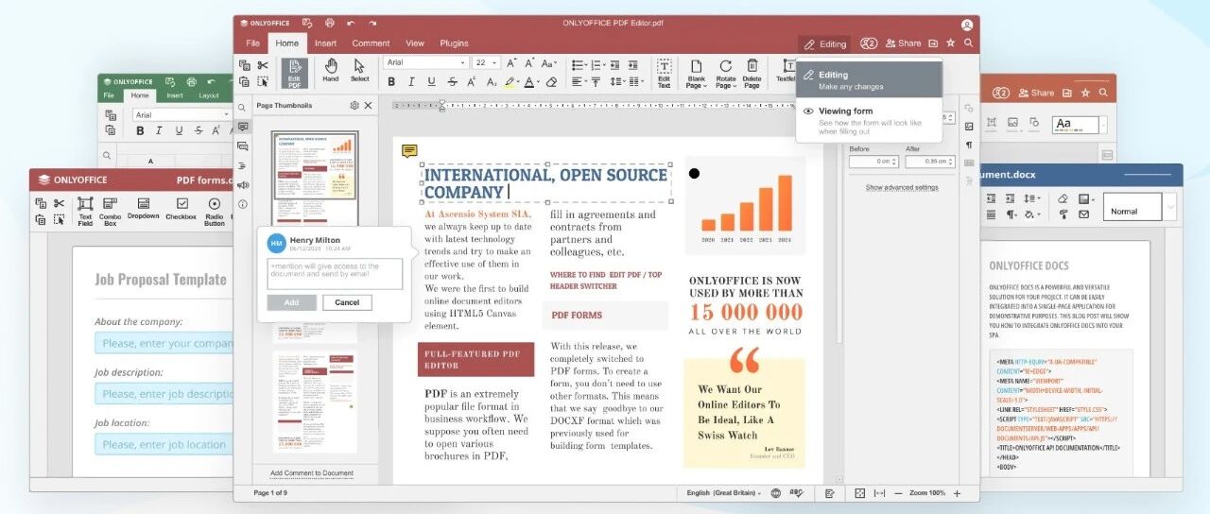
Task: Click Show advanced settings link
Action: pos(902,187)
